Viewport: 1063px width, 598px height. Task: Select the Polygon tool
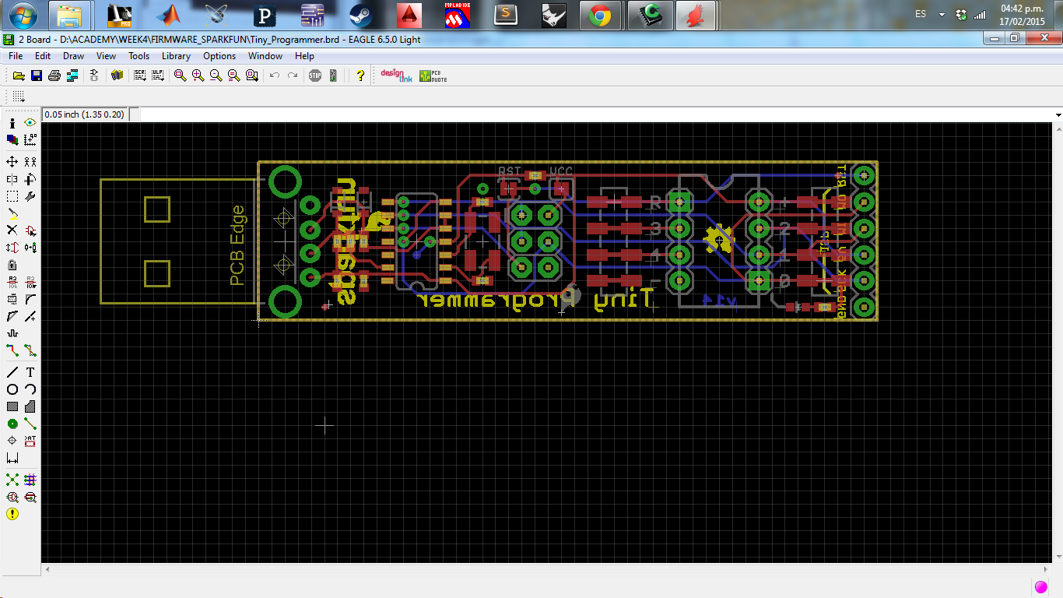click(30, 406)
